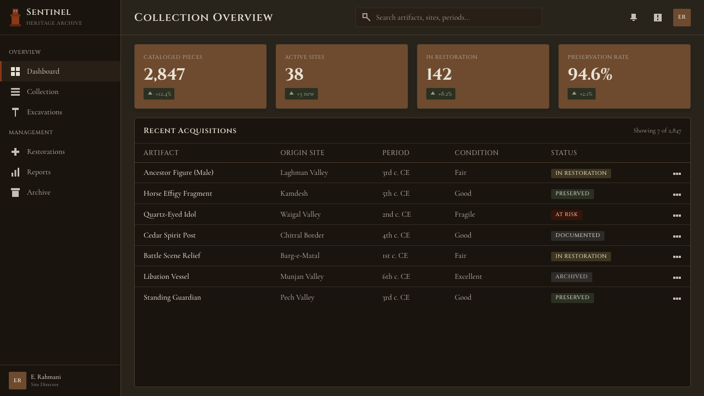Viewport: 704px width, 396px height.
Task: Click the Excavations tool icon
Action: tap(15, 112)
